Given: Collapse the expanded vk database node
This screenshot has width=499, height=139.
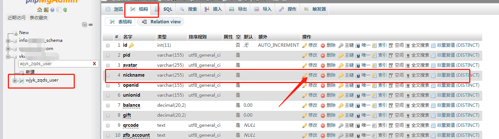Looking at the screenshot, I should tap(8, 57).
